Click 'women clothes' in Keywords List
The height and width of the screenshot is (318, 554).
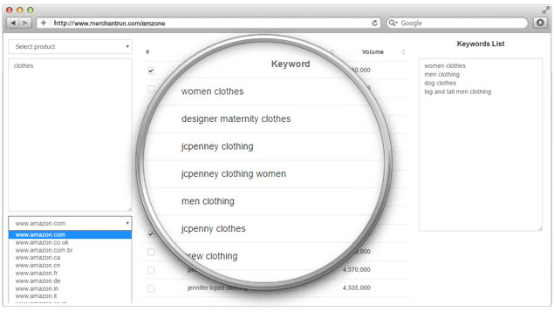click(x=445, y=65)
